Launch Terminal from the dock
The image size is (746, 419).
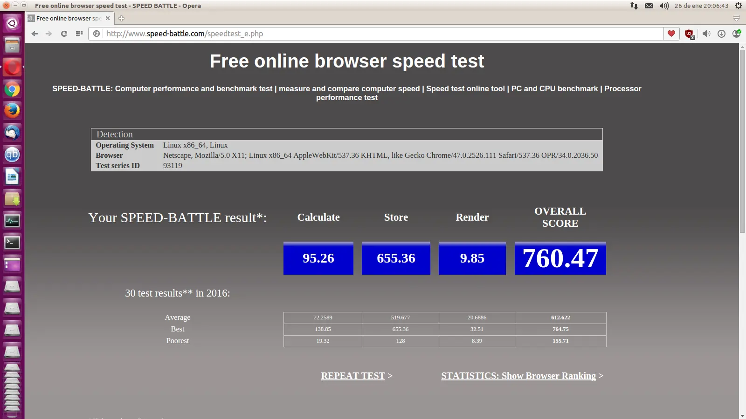12,243
